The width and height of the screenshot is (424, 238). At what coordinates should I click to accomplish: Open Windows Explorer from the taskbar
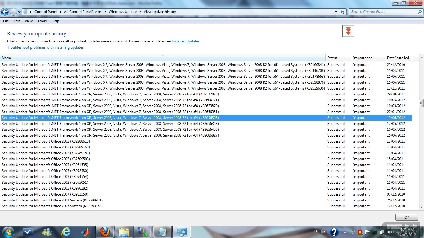[124, 232]
